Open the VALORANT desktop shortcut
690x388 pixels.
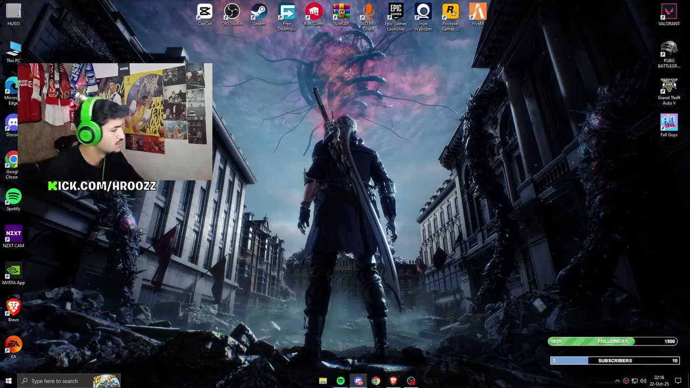(669, 15)
